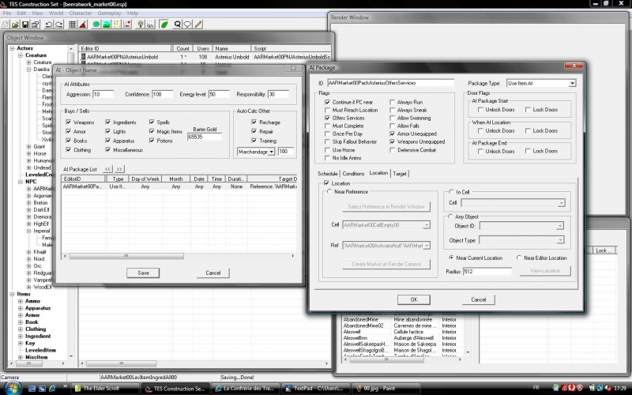Toggle the Snap to Angle red triangle icon
The width and height of the screenshot is (632, 395).
[x=83, y=24]
